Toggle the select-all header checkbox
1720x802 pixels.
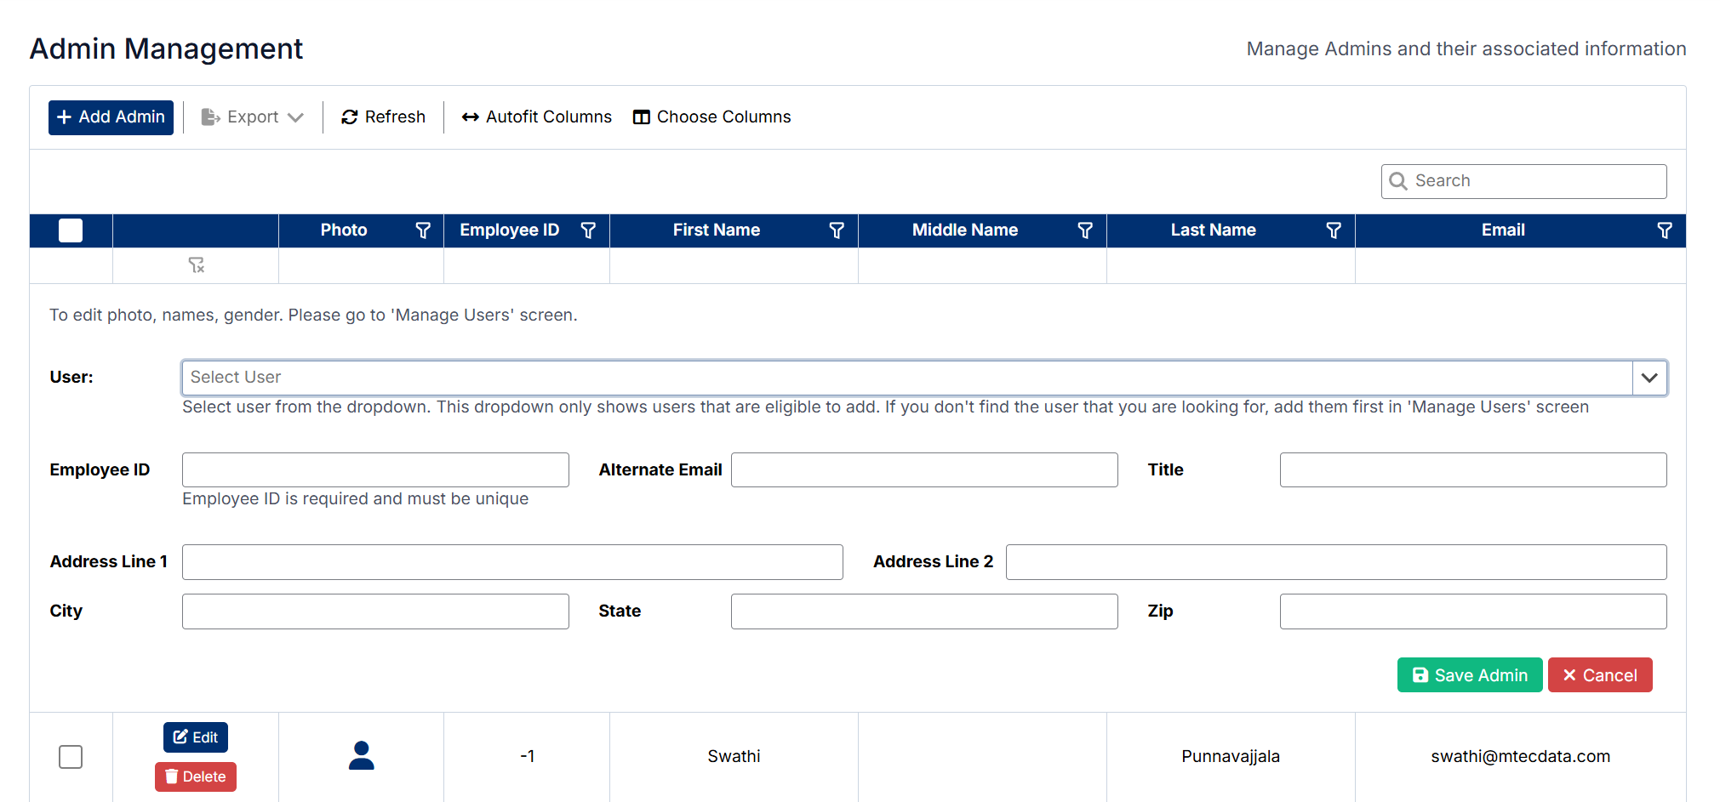pyautogui.click(x=71, y=230)
